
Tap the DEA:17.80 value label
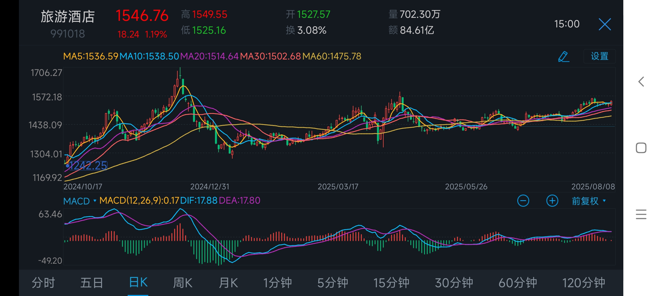point(239,201)
